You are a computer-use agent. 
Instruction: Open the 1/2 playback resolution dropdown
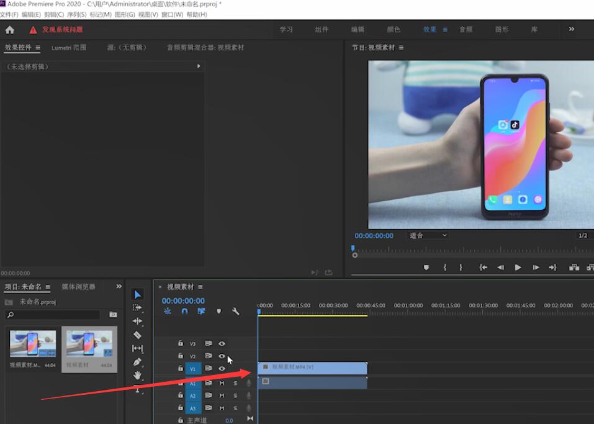[583, 236]
